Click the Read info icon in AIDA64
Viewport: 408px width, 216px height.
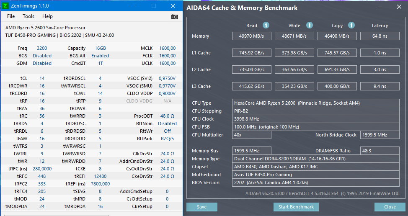tap(266, 25)
